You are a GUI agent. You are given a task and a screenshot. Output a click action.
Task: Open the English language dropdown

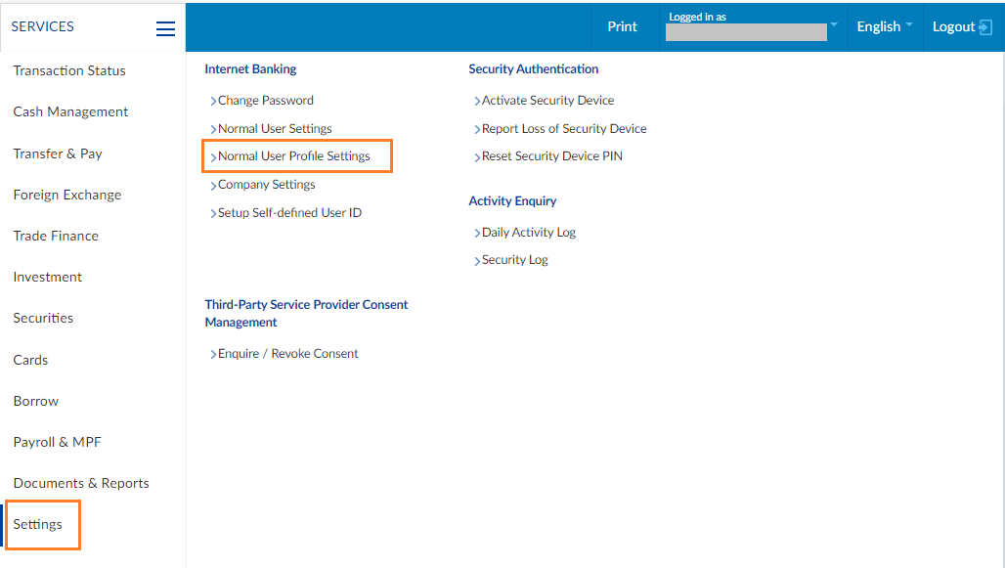[x=884, y=27]
